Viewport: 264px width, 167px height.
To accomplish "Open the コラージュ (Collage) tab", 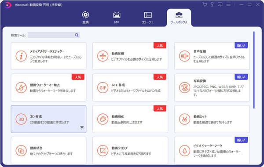I will pos(148,18).
